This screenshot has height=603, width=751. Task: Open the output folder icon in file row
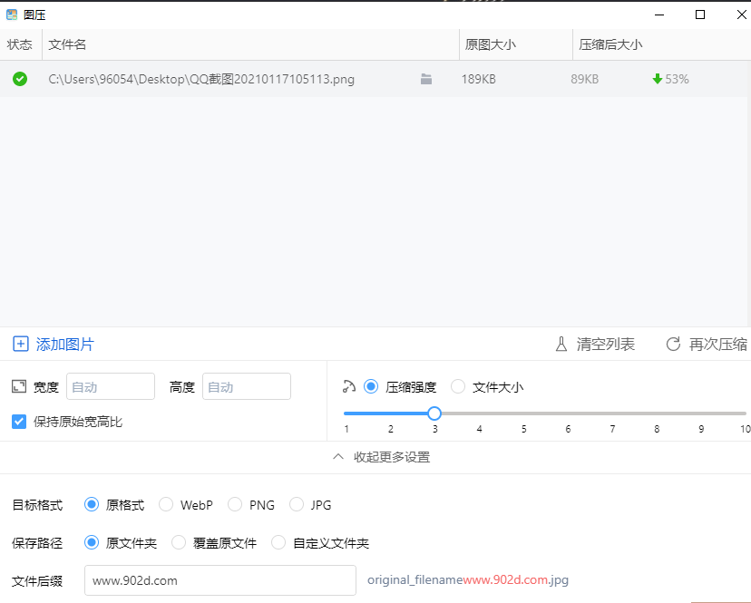click(426, 80)
